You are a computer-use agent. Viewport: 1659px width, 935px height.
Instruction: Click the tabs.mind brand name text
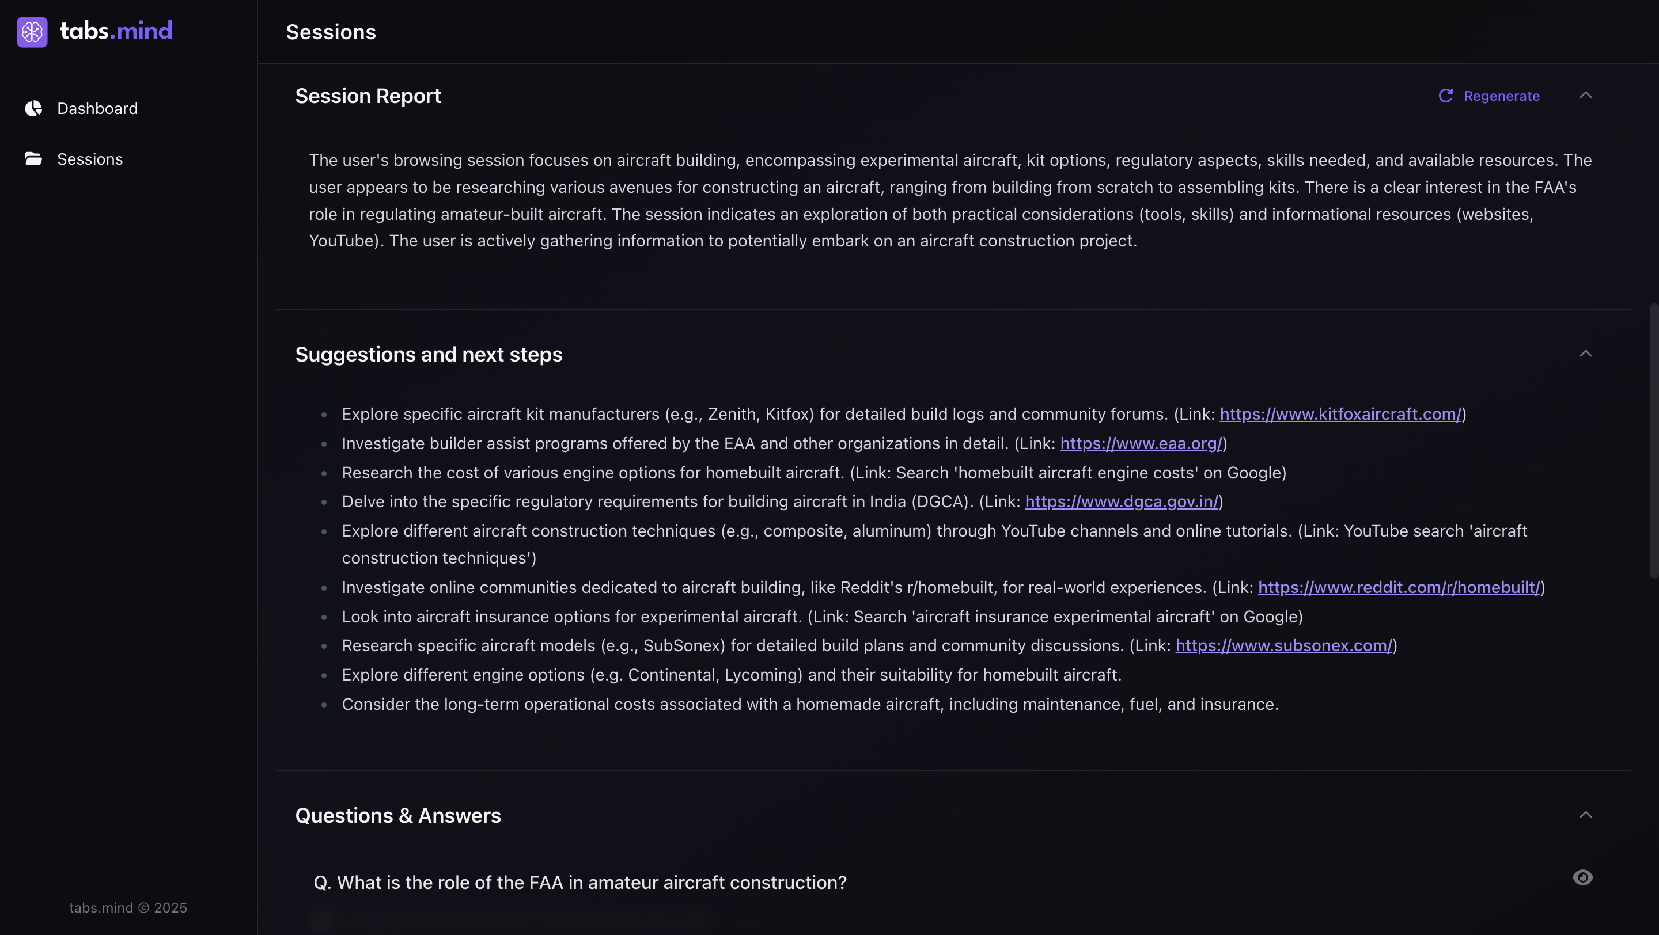tap(116, 31)
